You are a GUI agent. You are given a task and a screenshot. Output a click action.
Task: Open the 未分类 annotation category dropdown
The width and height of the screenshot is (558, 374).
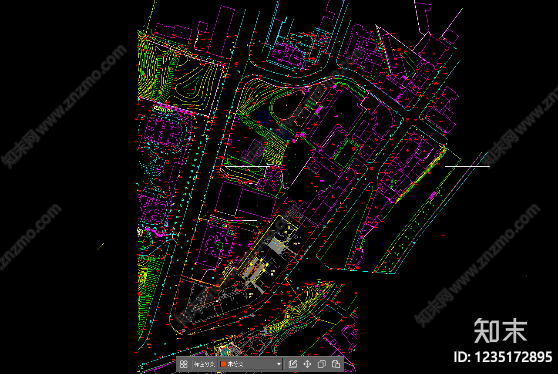click(250, 364)
